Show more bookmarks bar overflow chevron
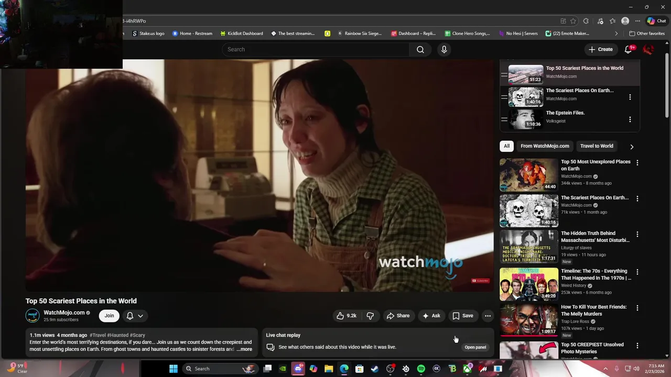Viewport: 671px width, 377px height. pos(616,34)
